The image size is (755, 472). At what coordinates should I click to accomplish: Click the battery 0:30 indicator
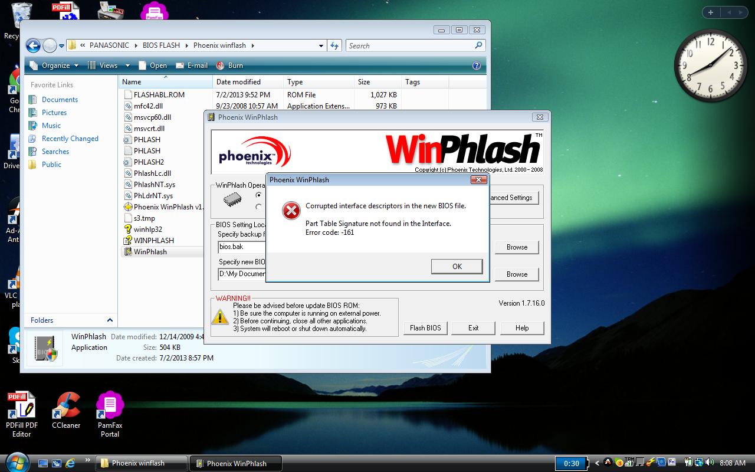[x=572, y=463]
